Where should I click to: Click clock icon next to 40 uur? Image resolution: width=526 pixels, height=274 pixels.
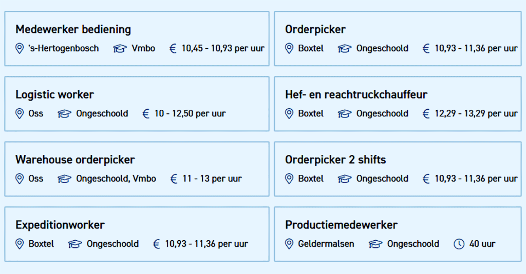coord(459,244)
